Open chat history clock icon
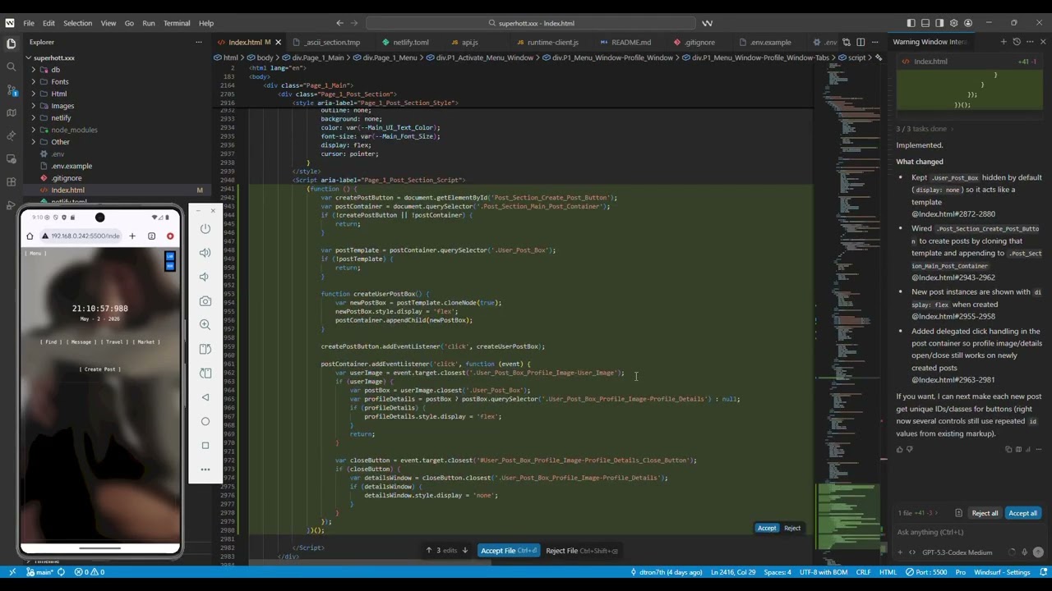1052x591 pixels. coord(1017,42)
